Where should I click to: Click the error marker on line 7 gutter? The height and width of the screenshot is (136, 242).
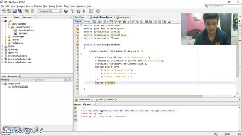[x=77, y=45]
